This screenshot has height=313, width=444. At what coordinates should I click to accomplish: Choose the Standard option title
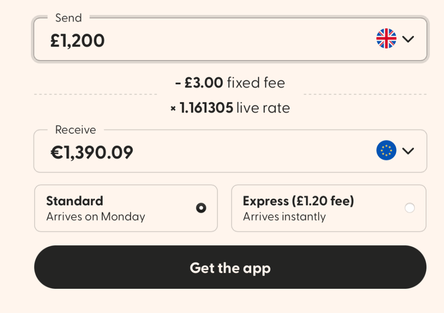[74, 200]
